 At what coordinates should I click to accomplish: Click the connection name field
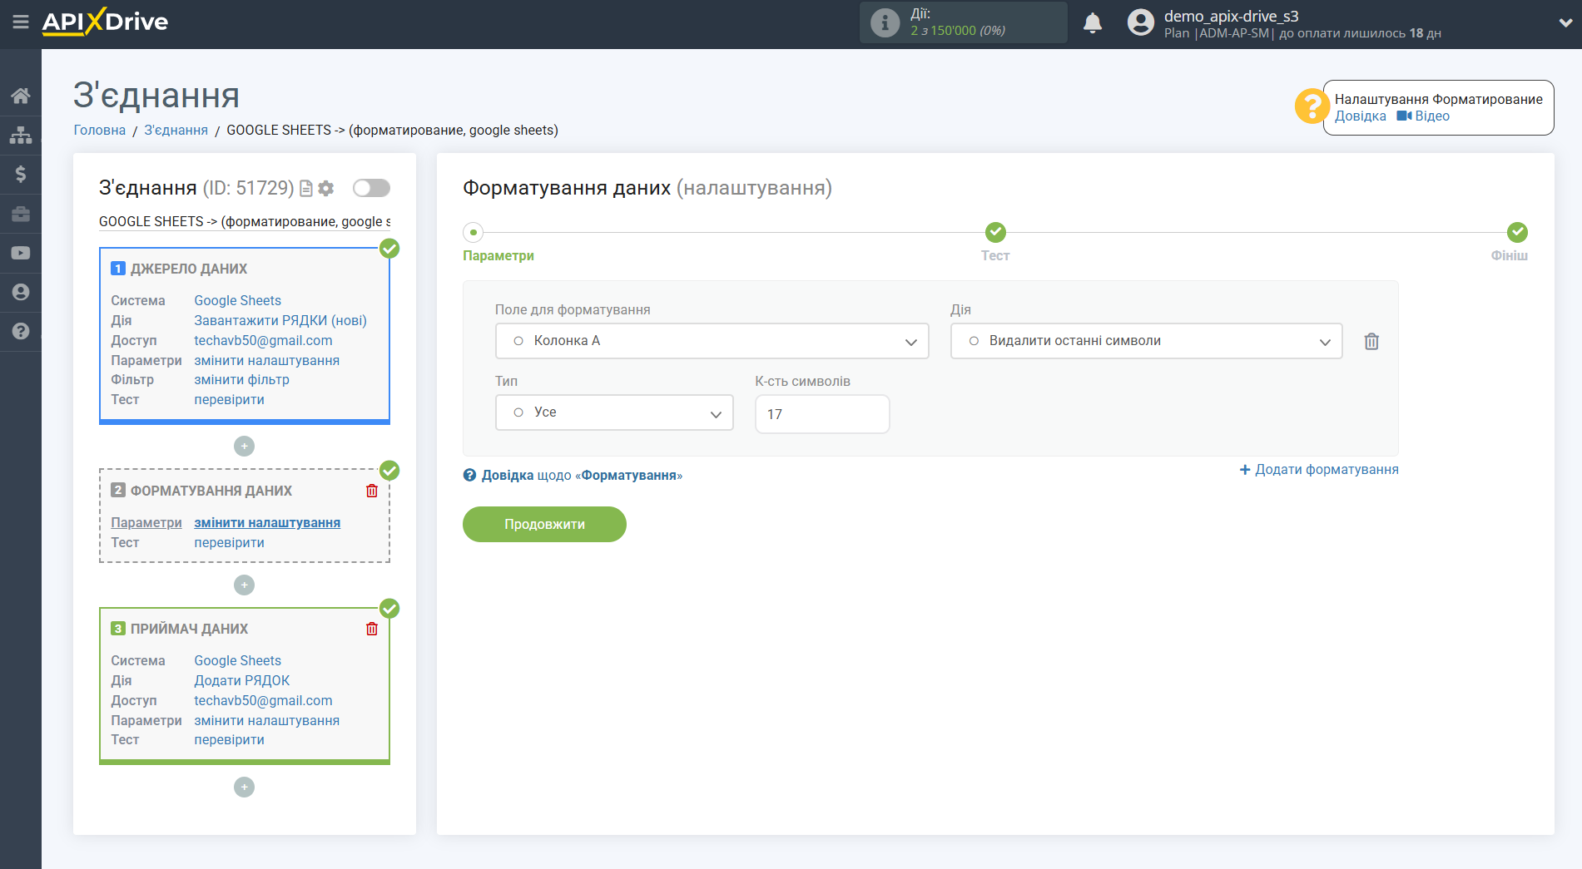[245, 222]
